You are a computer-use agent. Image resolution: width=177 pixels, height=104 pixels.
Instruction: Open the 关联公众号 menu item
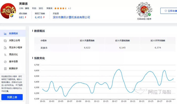click(x=13, y=40)
